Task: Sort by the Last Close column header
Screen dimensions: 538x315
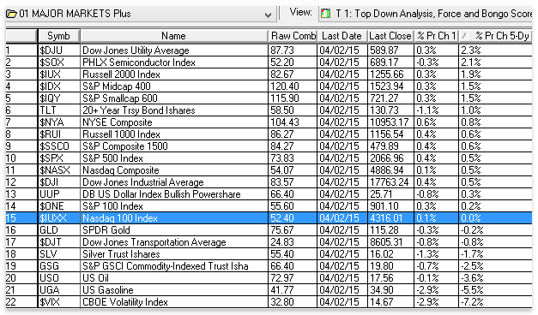Action: (x=390, y=36)
